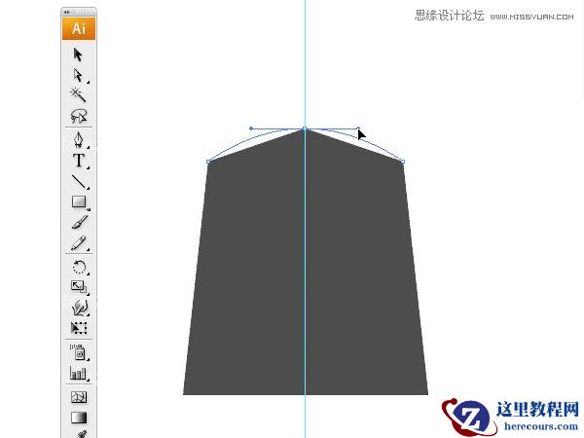Select the Rotate tool
The image size is (584, 438).
(79, 267)
